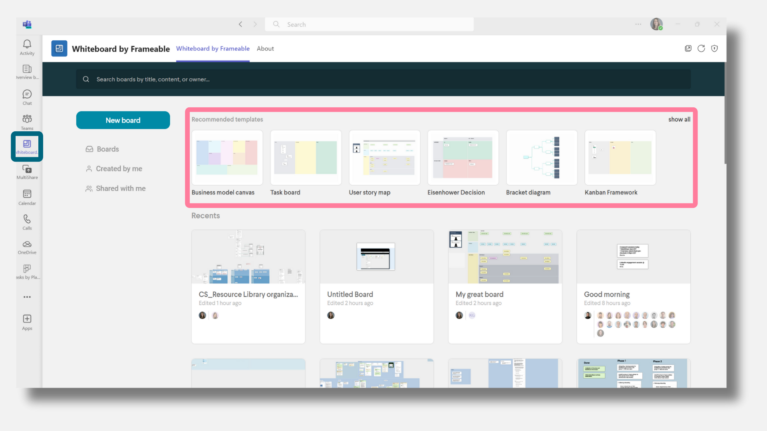Image resolution: width=767 pixels, height=431 pixels.
Task: Open Calls in the sidebar
Action: point(27,222)
